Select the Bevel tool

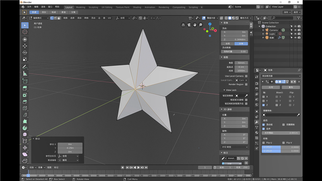tap(25, 102)
